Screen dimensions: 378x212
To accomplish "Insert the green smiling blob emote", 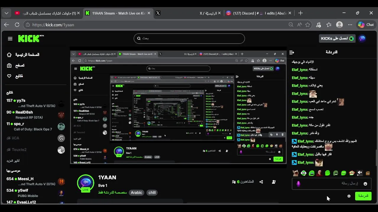I will (x=328, y=173).
